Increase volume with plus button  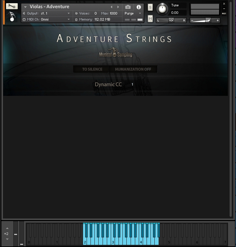point(218,20)
